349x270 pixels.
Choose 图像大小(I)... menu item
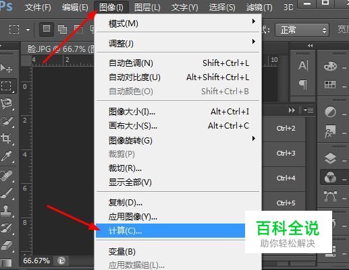click(x=178, y=112)
